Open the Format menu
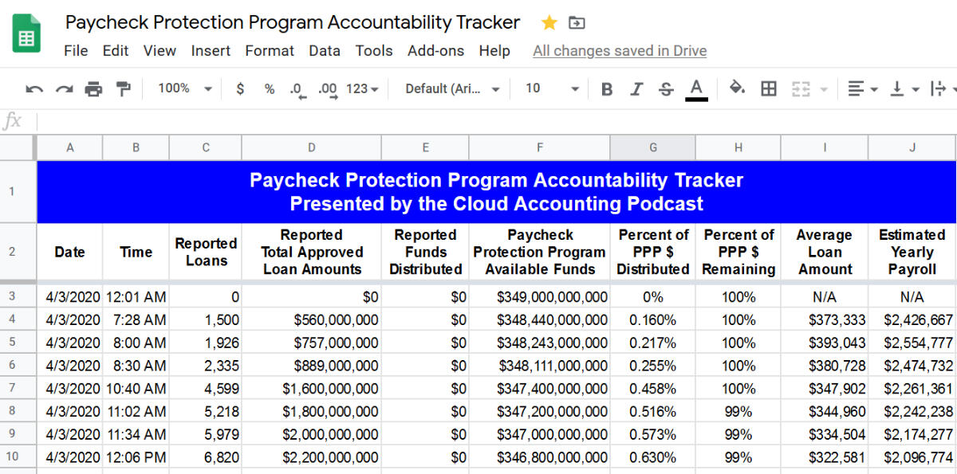This screenshot has width=957, height=474. point(270,50)
